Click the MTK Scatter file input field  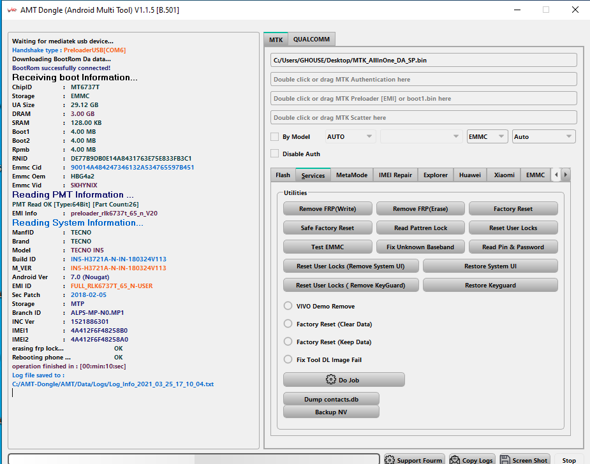click(424, 117)
